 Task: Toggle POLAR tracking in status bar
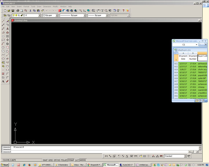pos(64,160)
